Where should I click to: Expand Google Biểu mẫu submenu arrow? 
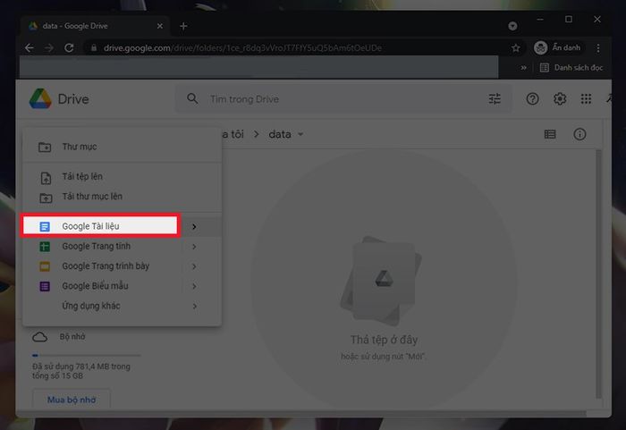coord(194,286)
